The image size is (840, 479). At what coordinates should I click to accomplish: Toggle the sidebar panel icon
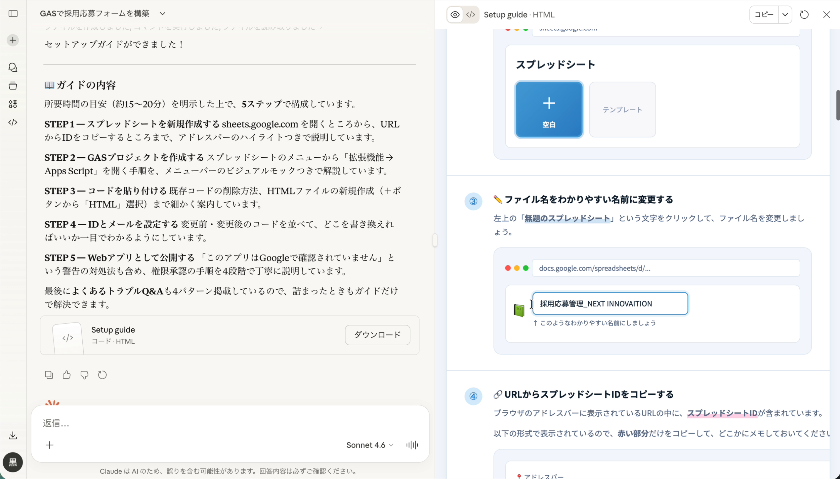pos(13,13)
